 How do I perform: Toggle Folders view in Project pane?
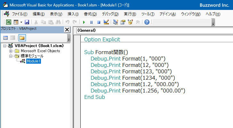(x=22, y=38)
